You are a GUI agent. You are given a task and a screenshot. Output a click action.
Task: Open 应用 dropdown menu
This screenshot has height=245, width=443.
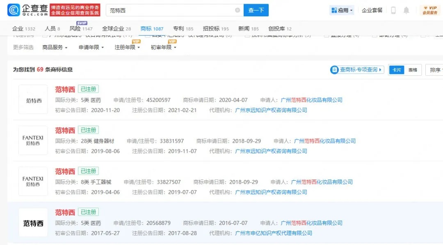342,10
